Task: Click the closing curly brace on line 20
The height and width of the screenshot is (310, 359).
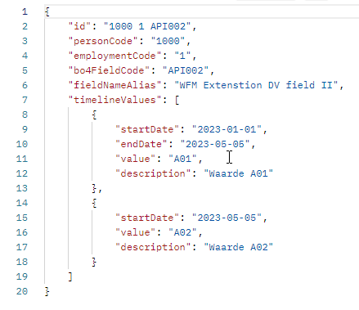Action: tap(47, 291)
